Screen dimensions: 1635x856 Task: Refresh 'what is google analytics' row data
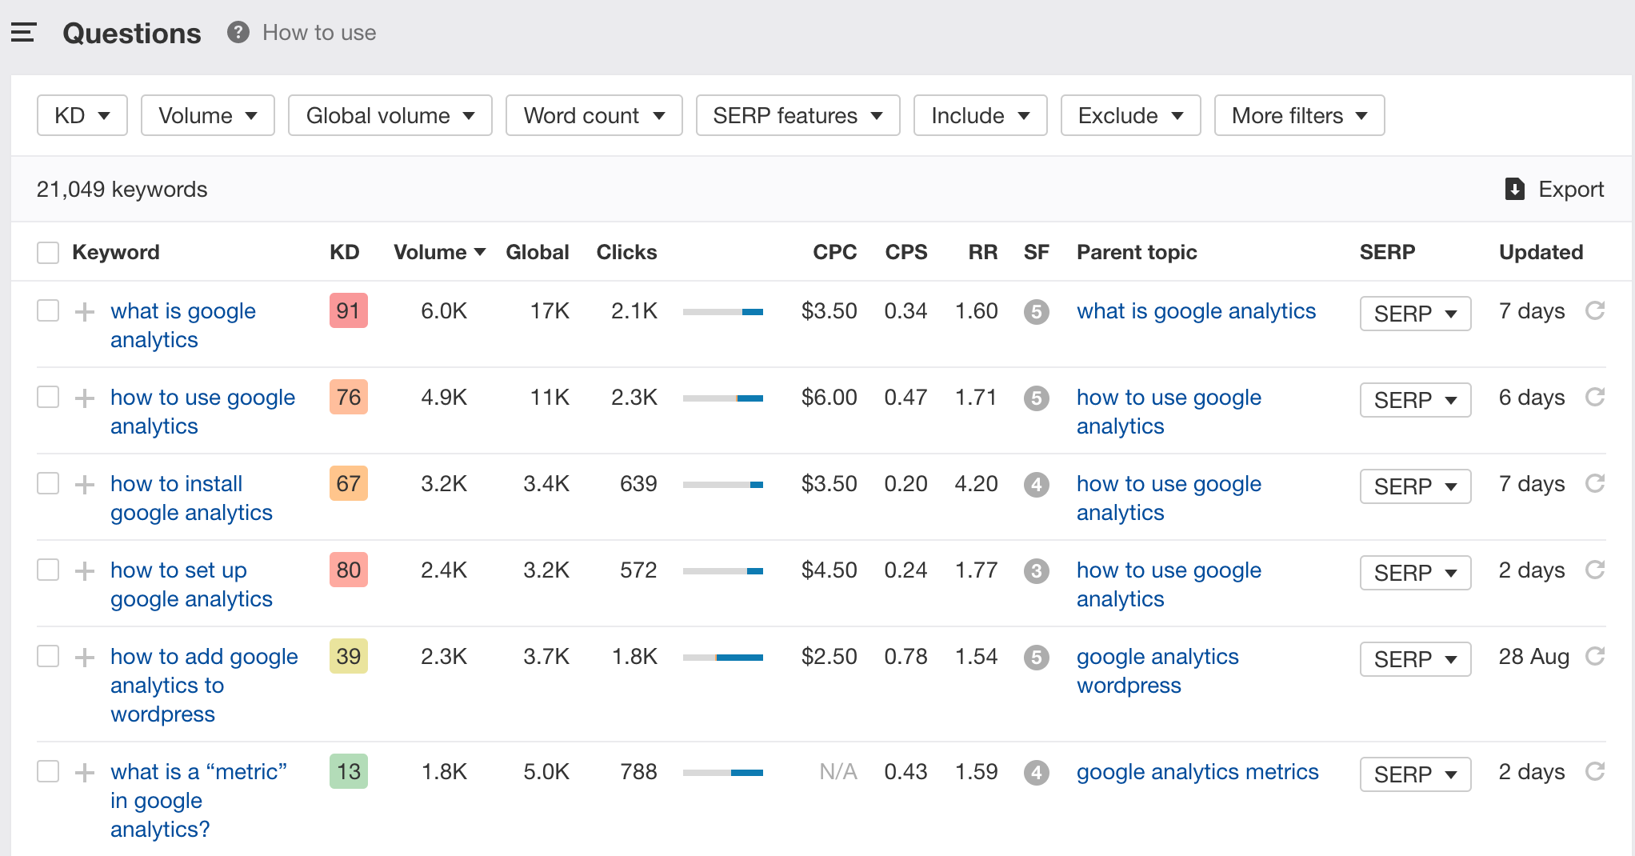1595,310
